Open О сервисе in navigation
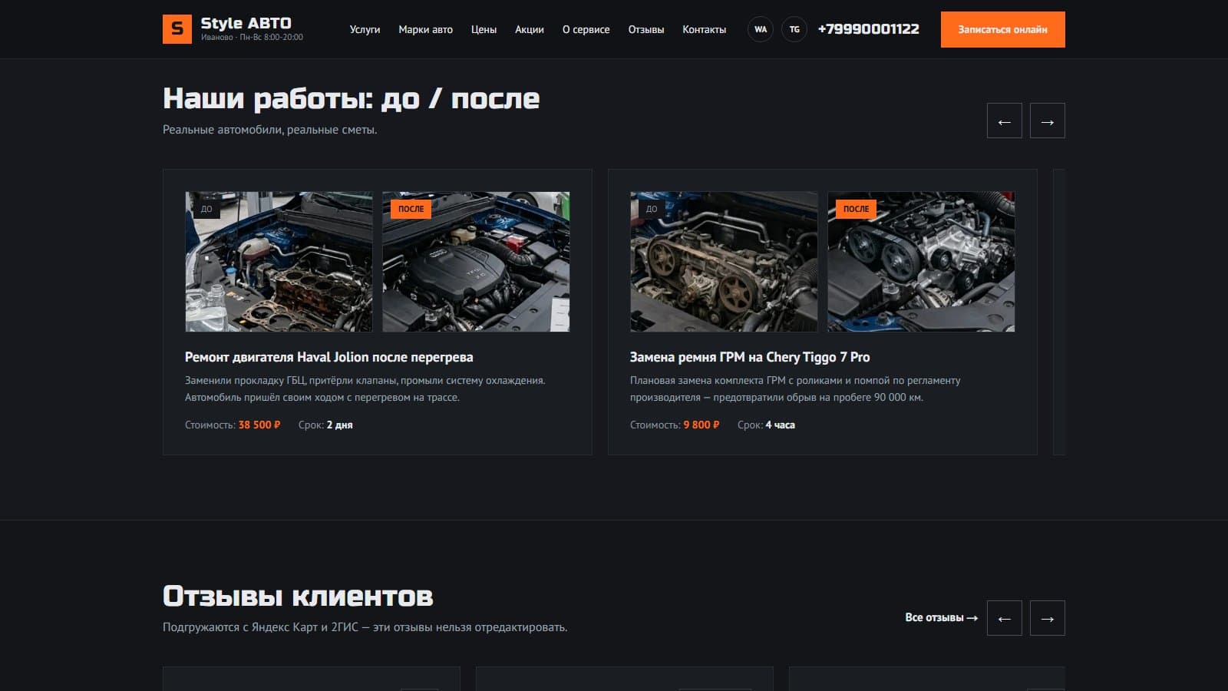 click(x=586, y=29)
